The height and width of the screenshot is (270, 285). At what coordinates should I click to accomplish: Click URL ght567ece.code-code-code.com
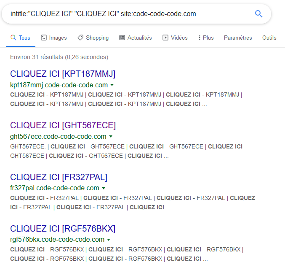click(58, 136)
